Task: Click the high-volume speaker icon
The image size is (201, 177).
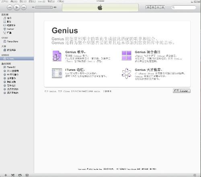Action: (55, 7)
